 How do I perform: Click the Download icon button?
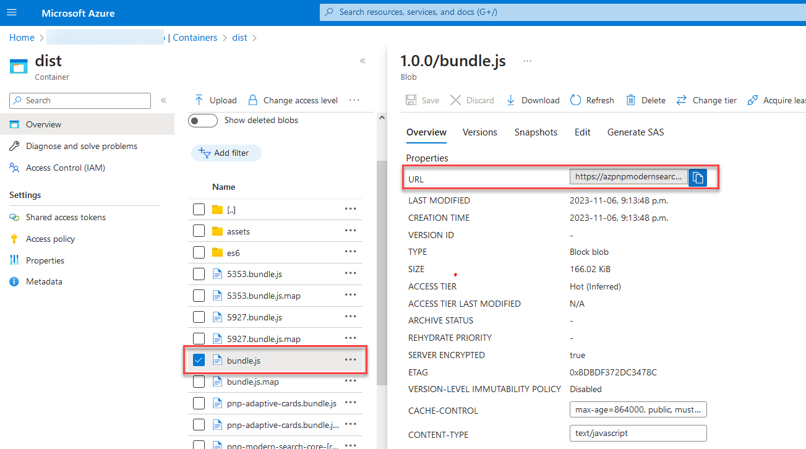(x=511, y=100)
